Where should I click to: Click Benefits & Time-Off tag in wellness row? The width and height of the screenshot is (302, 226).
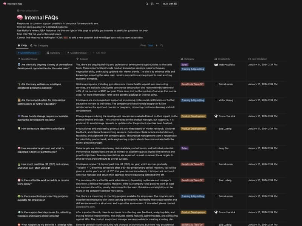tap(193, 84)
